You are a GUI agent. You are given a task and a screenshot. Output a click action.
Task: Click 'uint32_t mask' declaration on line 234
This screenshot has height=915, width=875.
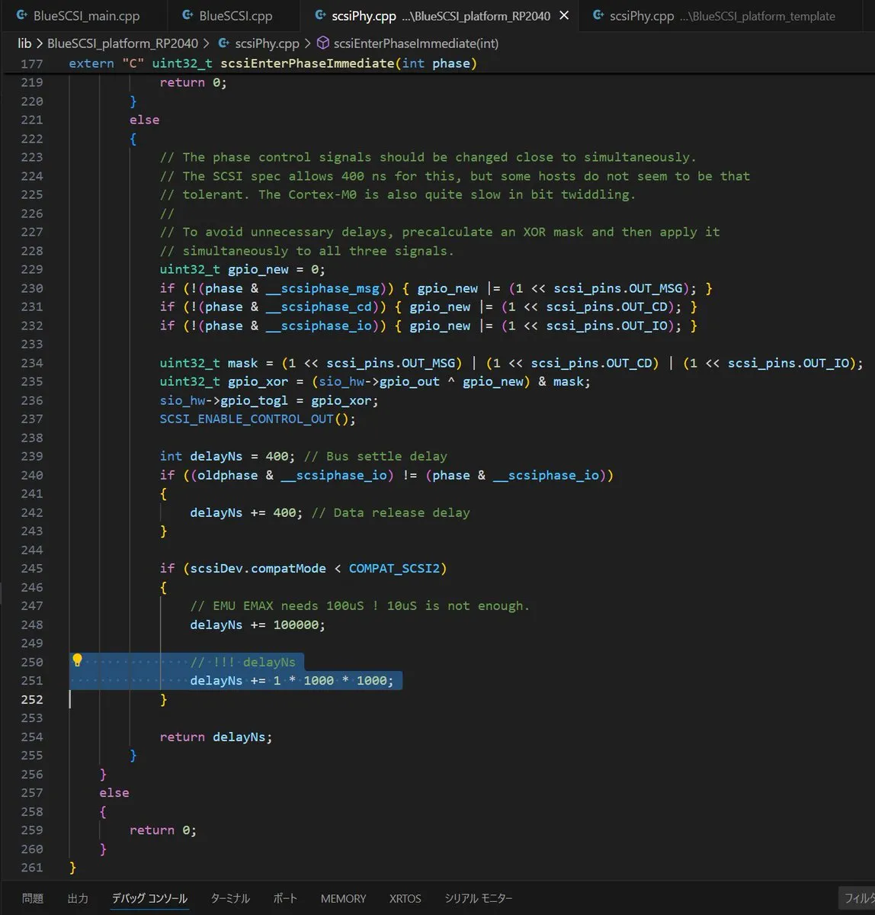coord(209,363)
